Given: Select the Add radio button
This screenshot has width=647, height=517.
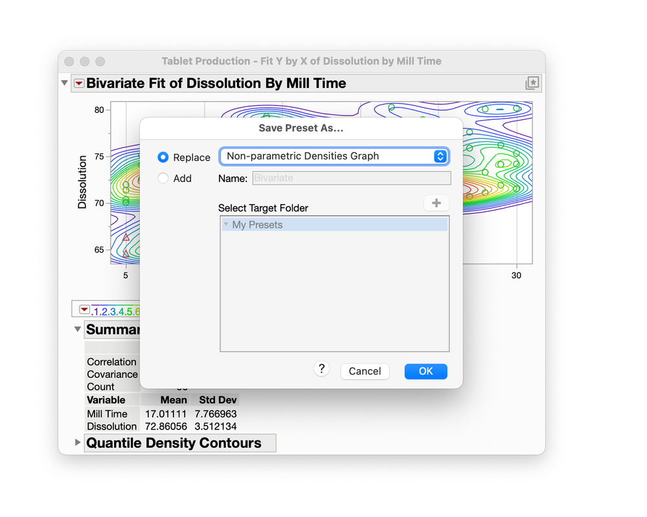Looking at the screenshot, I should (163, 178).
